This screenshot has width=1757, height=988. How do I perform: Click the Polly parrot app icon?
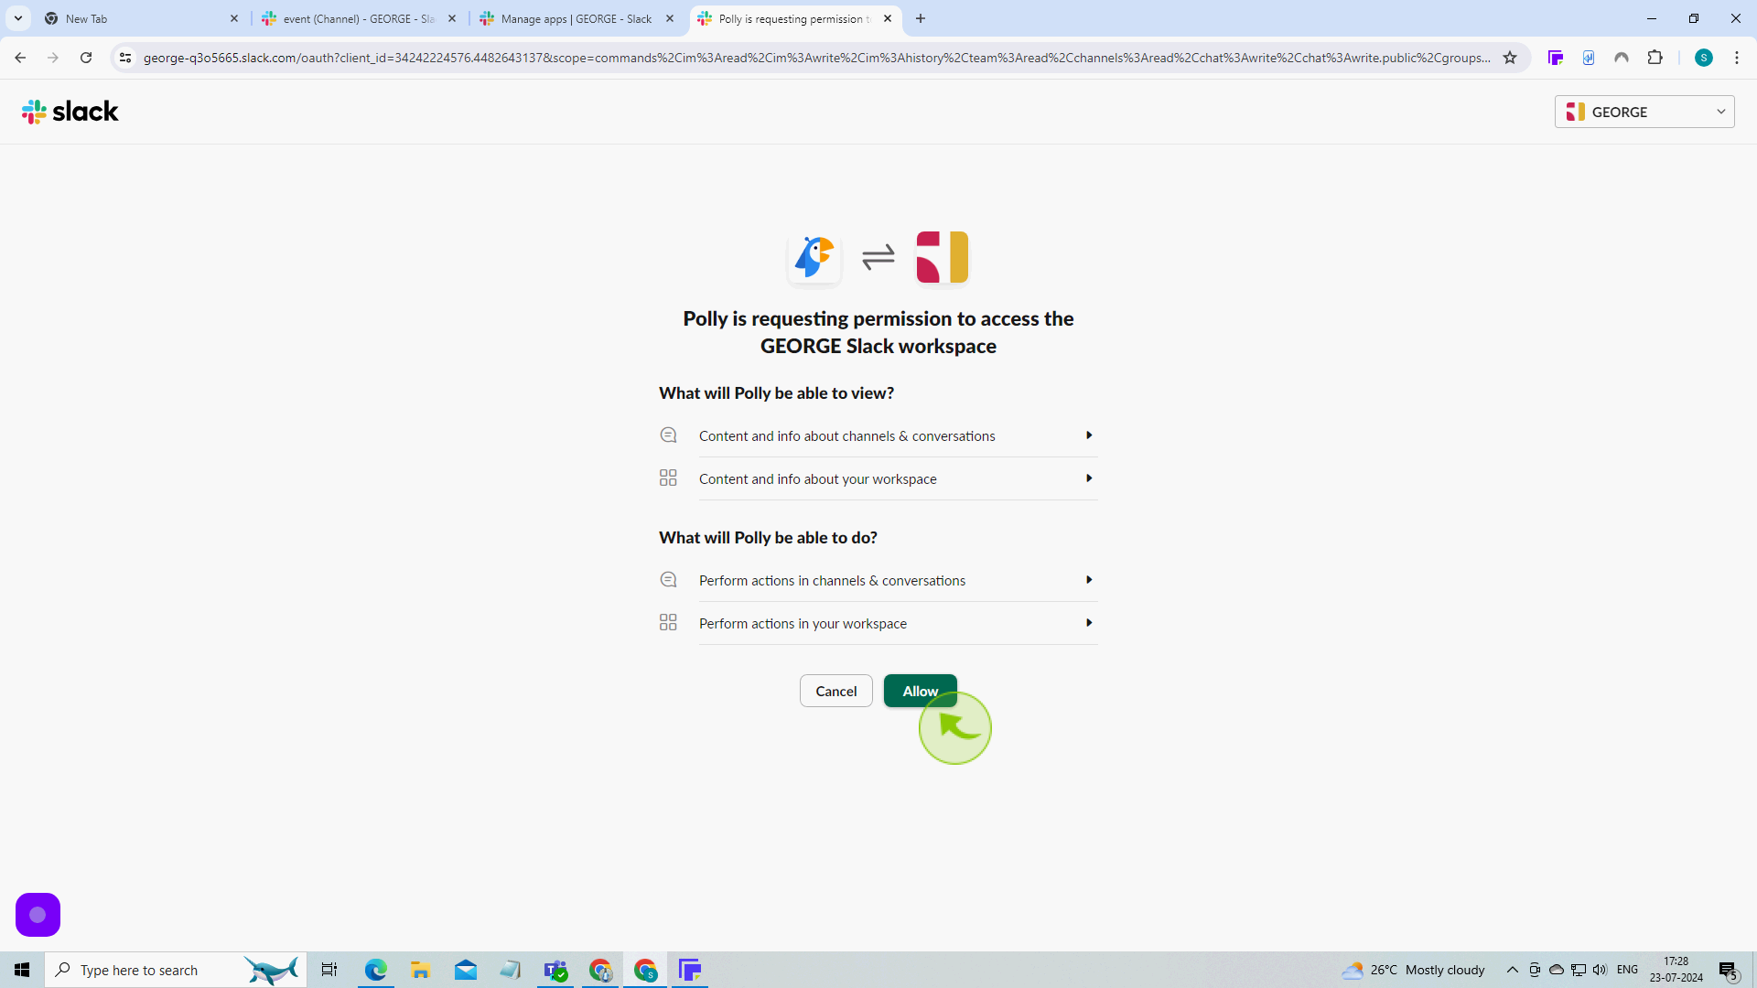814,257
